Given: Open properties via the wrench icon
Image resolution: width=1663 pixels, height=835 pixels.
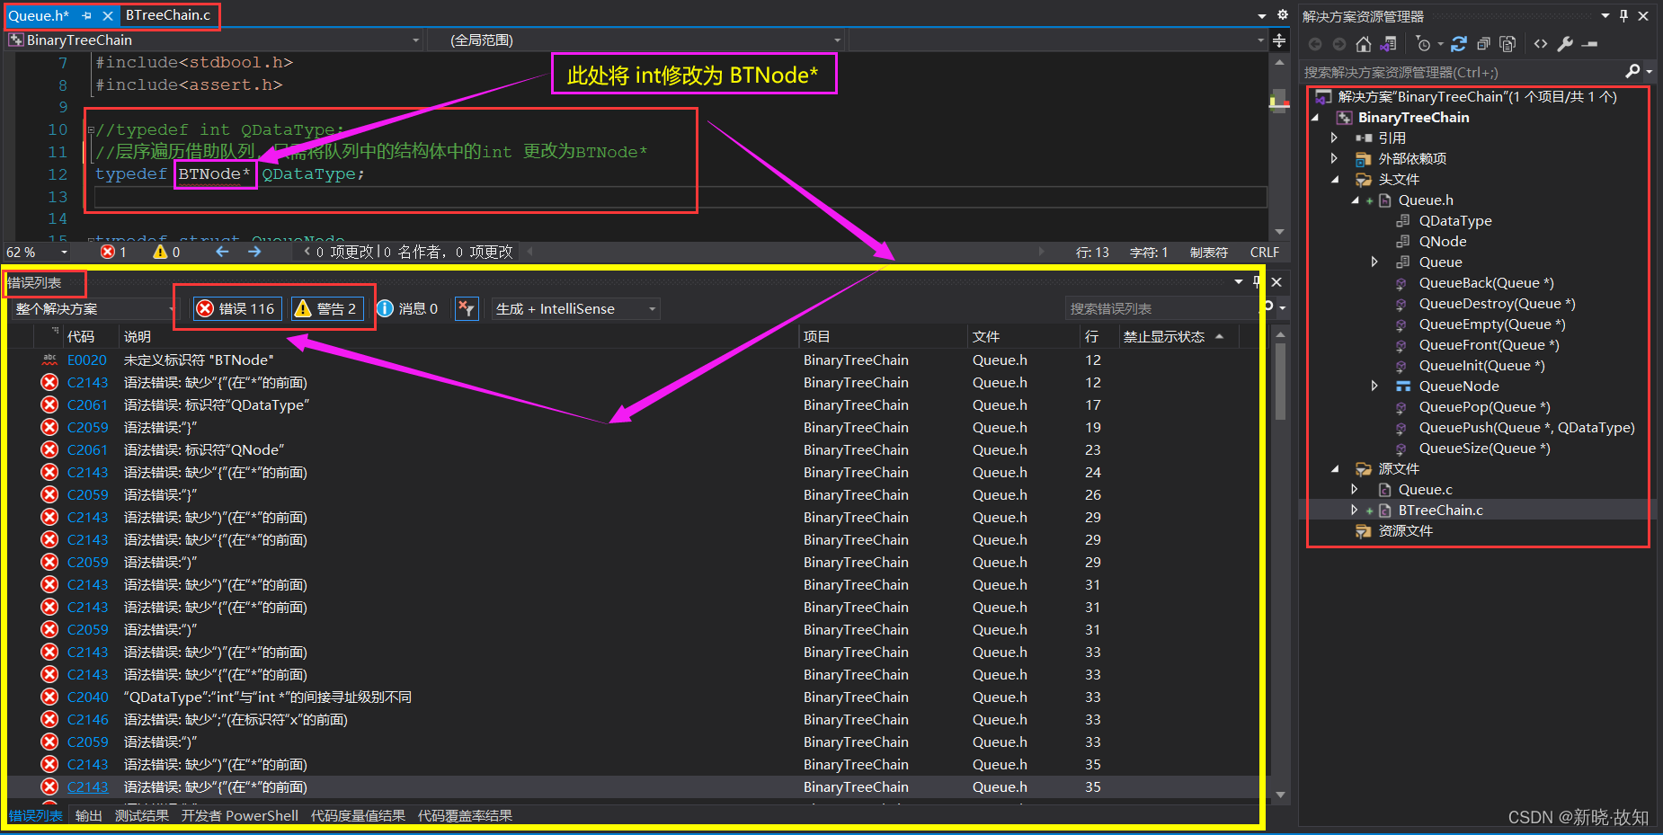Looking at the screenshot, I should 1565,44.
